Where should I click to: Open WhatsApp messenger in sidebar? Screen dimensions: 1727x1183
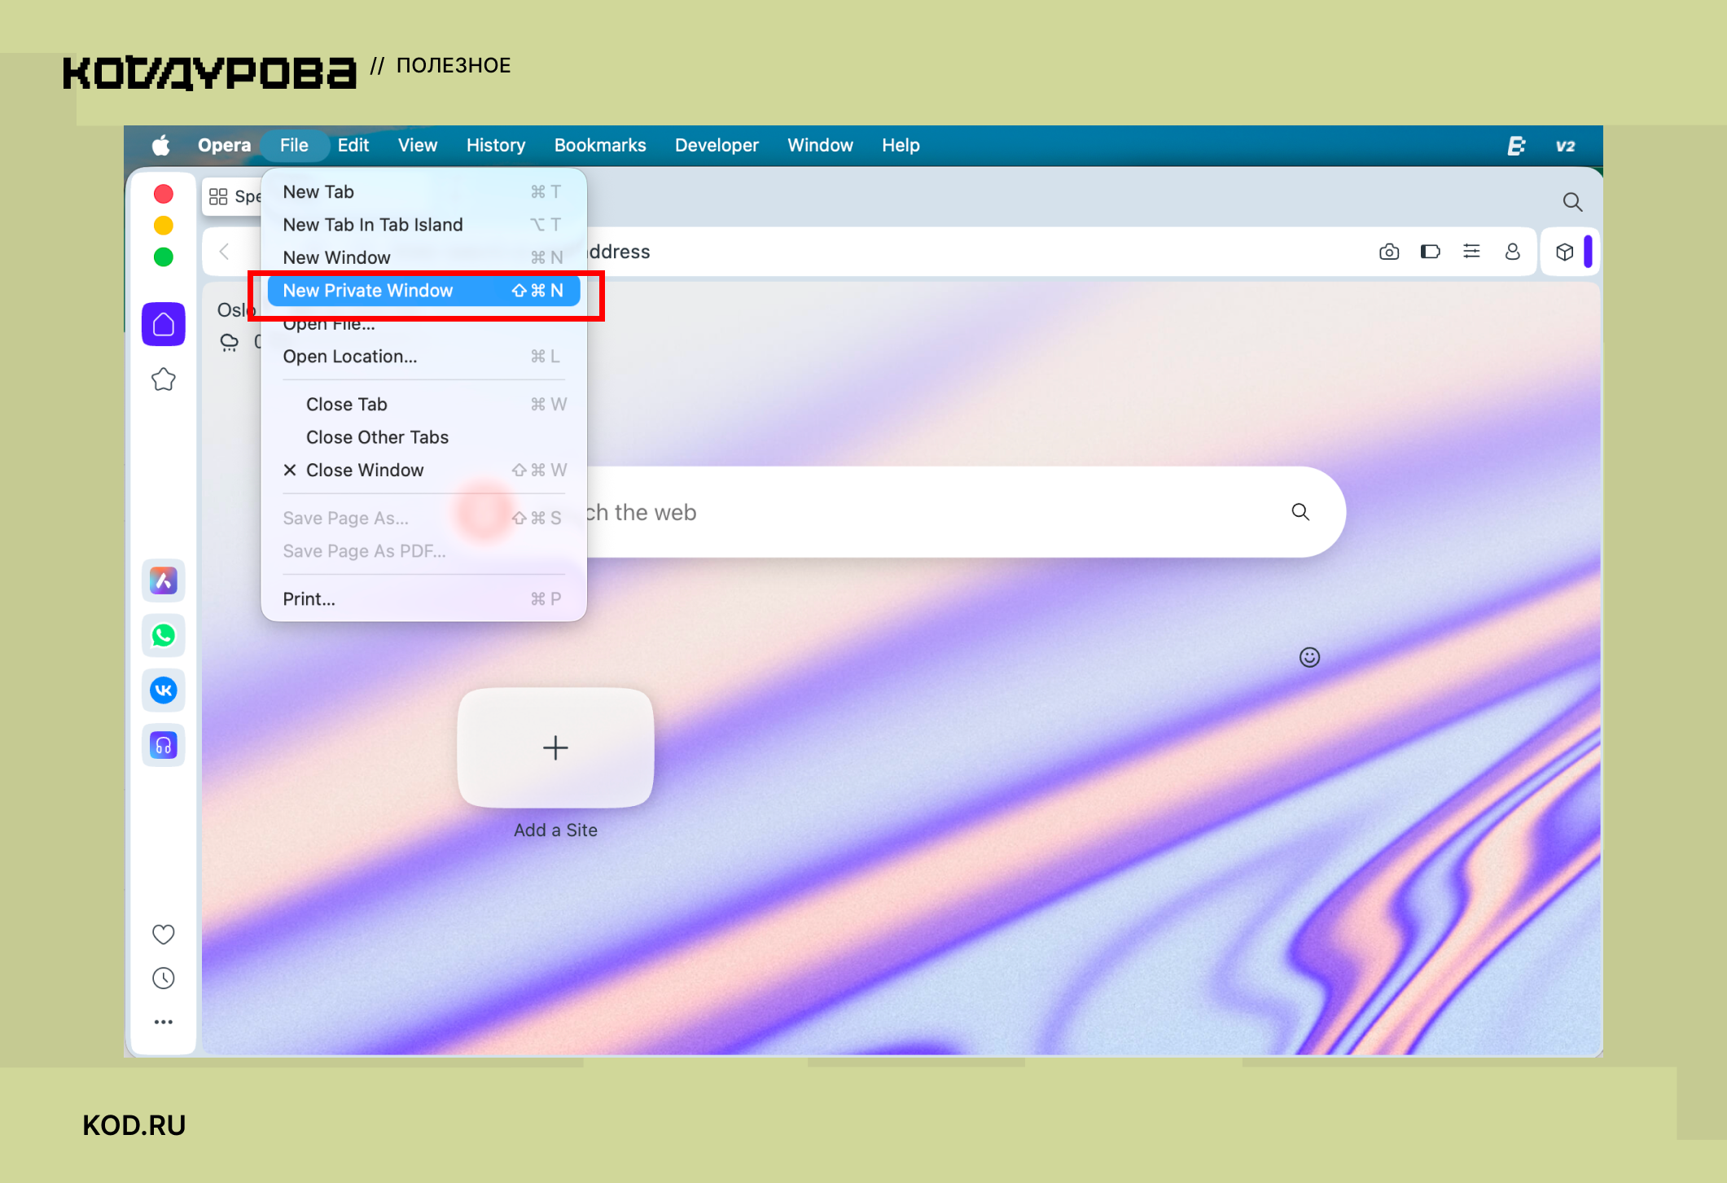[x=164, y=635]
